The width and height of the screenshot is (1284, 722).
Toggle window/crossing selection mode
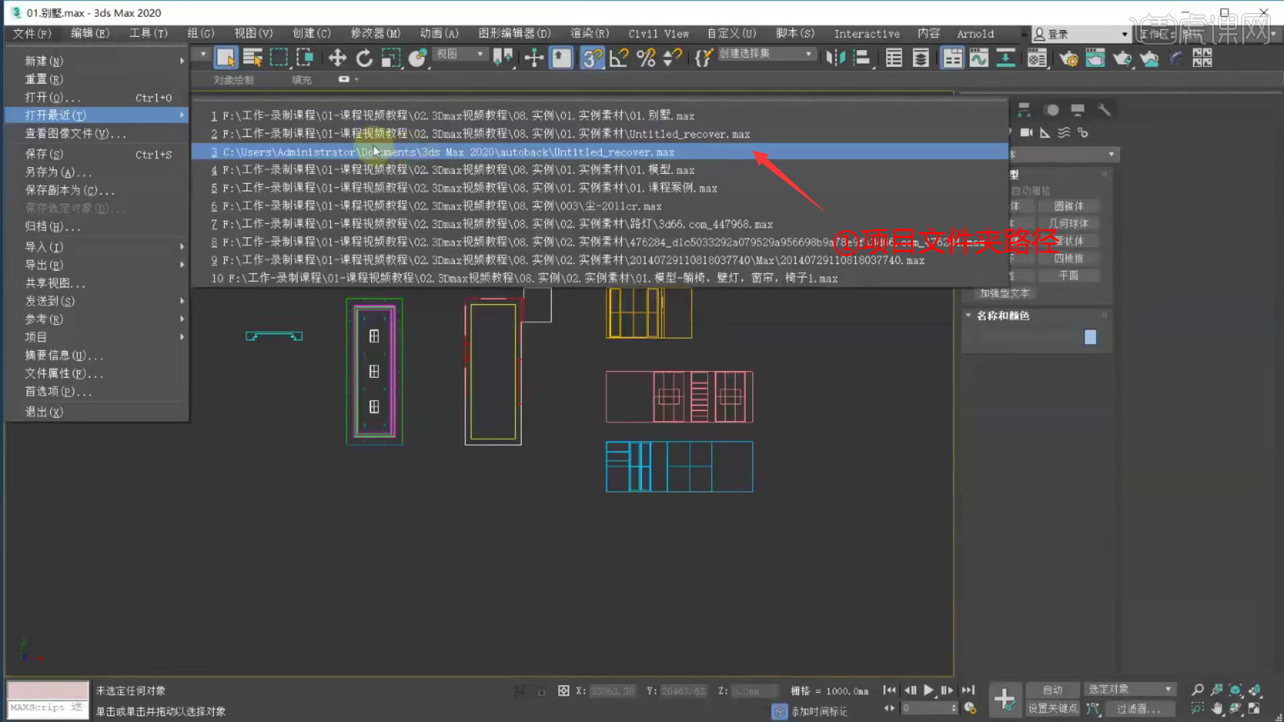click(x=305, y=58)
